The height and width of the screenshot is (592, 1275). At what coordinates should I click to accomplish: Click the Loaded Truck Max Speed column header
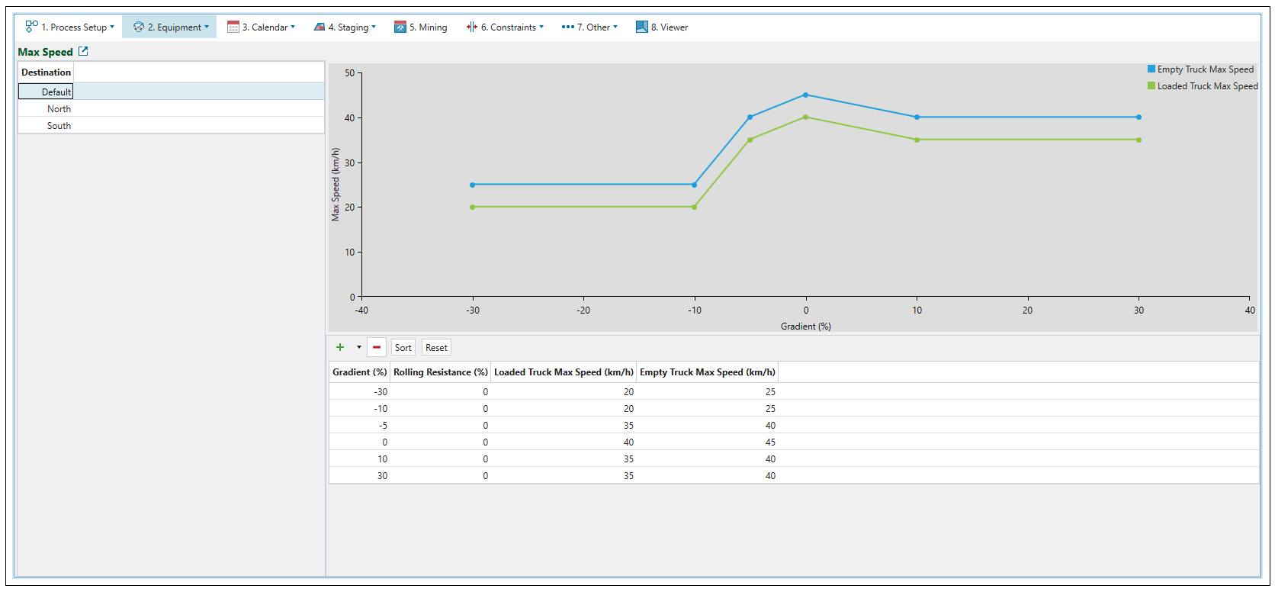[x=564, y=372]
